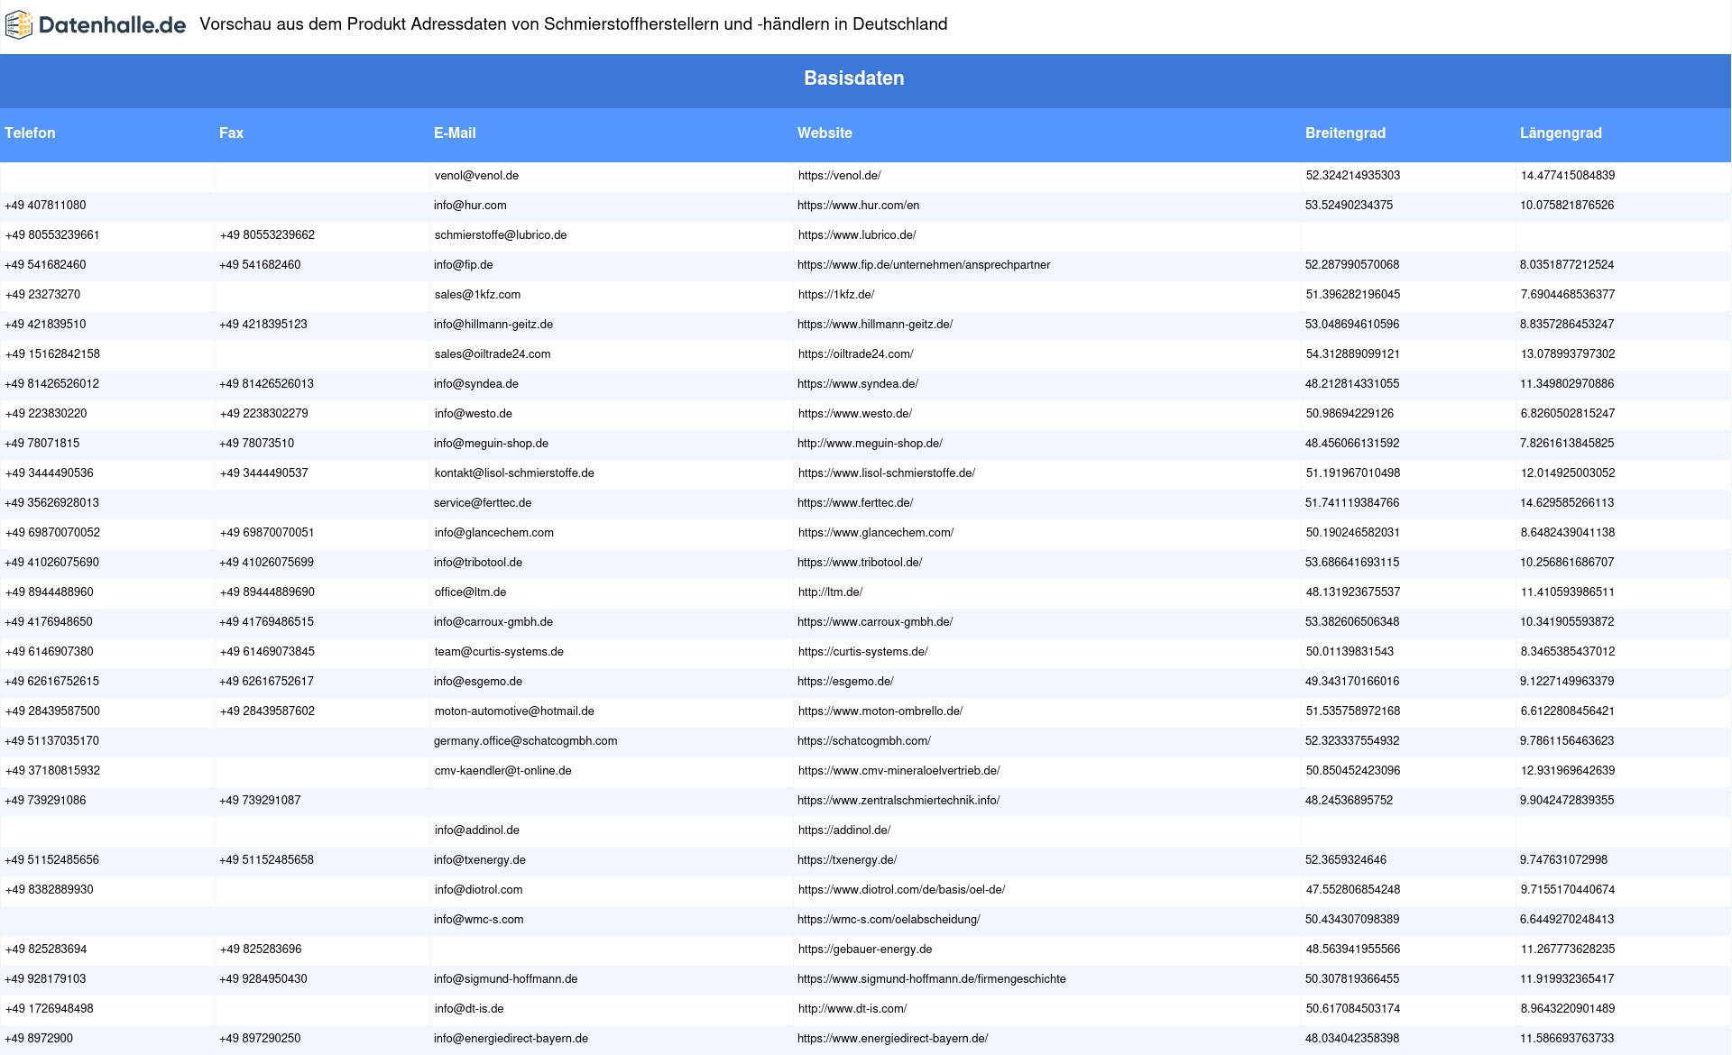Select the E-Mail column header
The height and width of the screenshot is (1055, 1732).
tap(455, 133)
